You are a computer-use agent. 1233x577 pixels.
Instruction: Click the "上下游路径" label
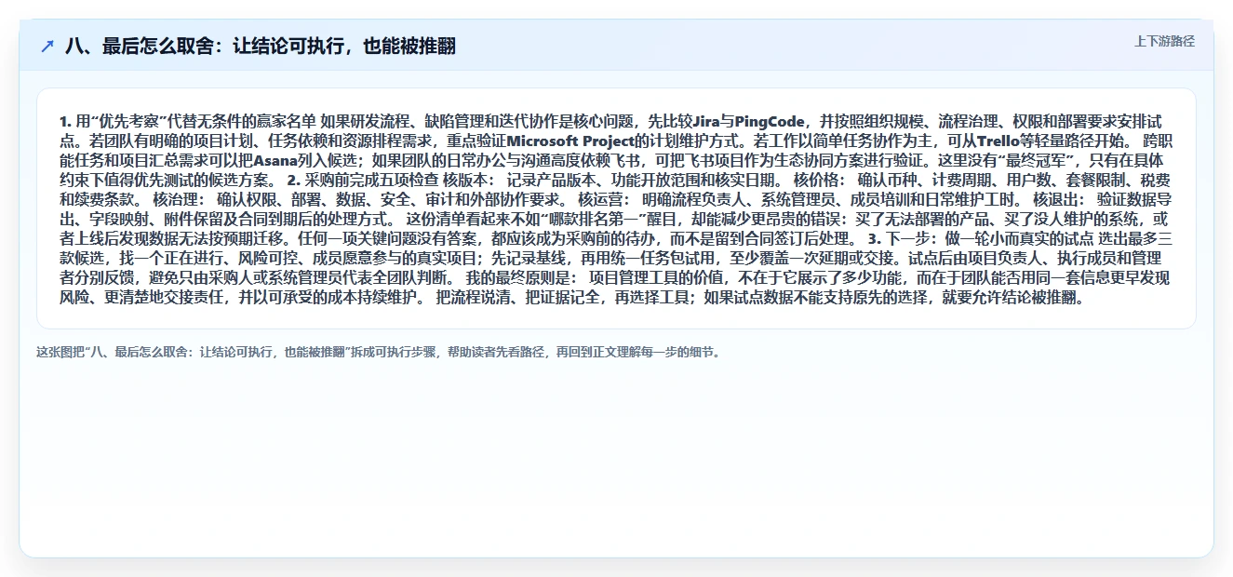(1164, 41)
